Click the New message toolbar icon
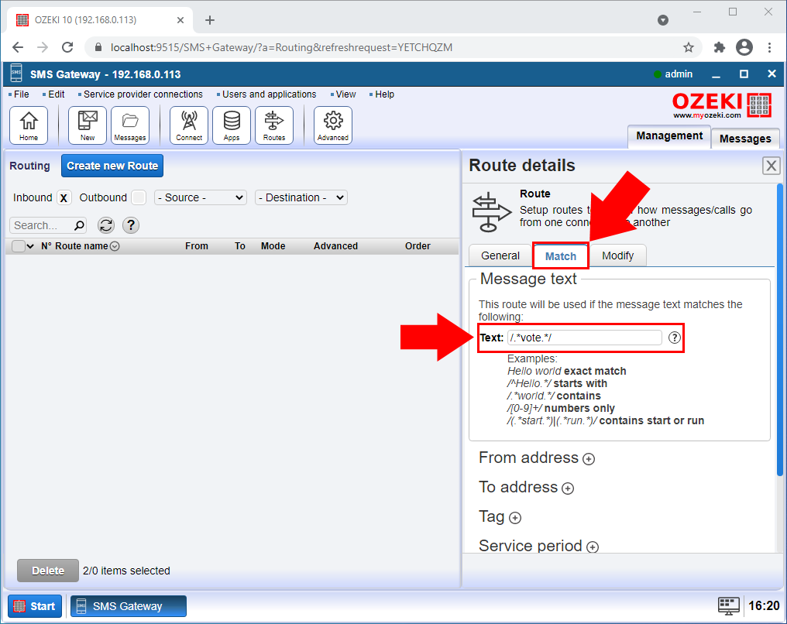 click(x=88, y=125)
